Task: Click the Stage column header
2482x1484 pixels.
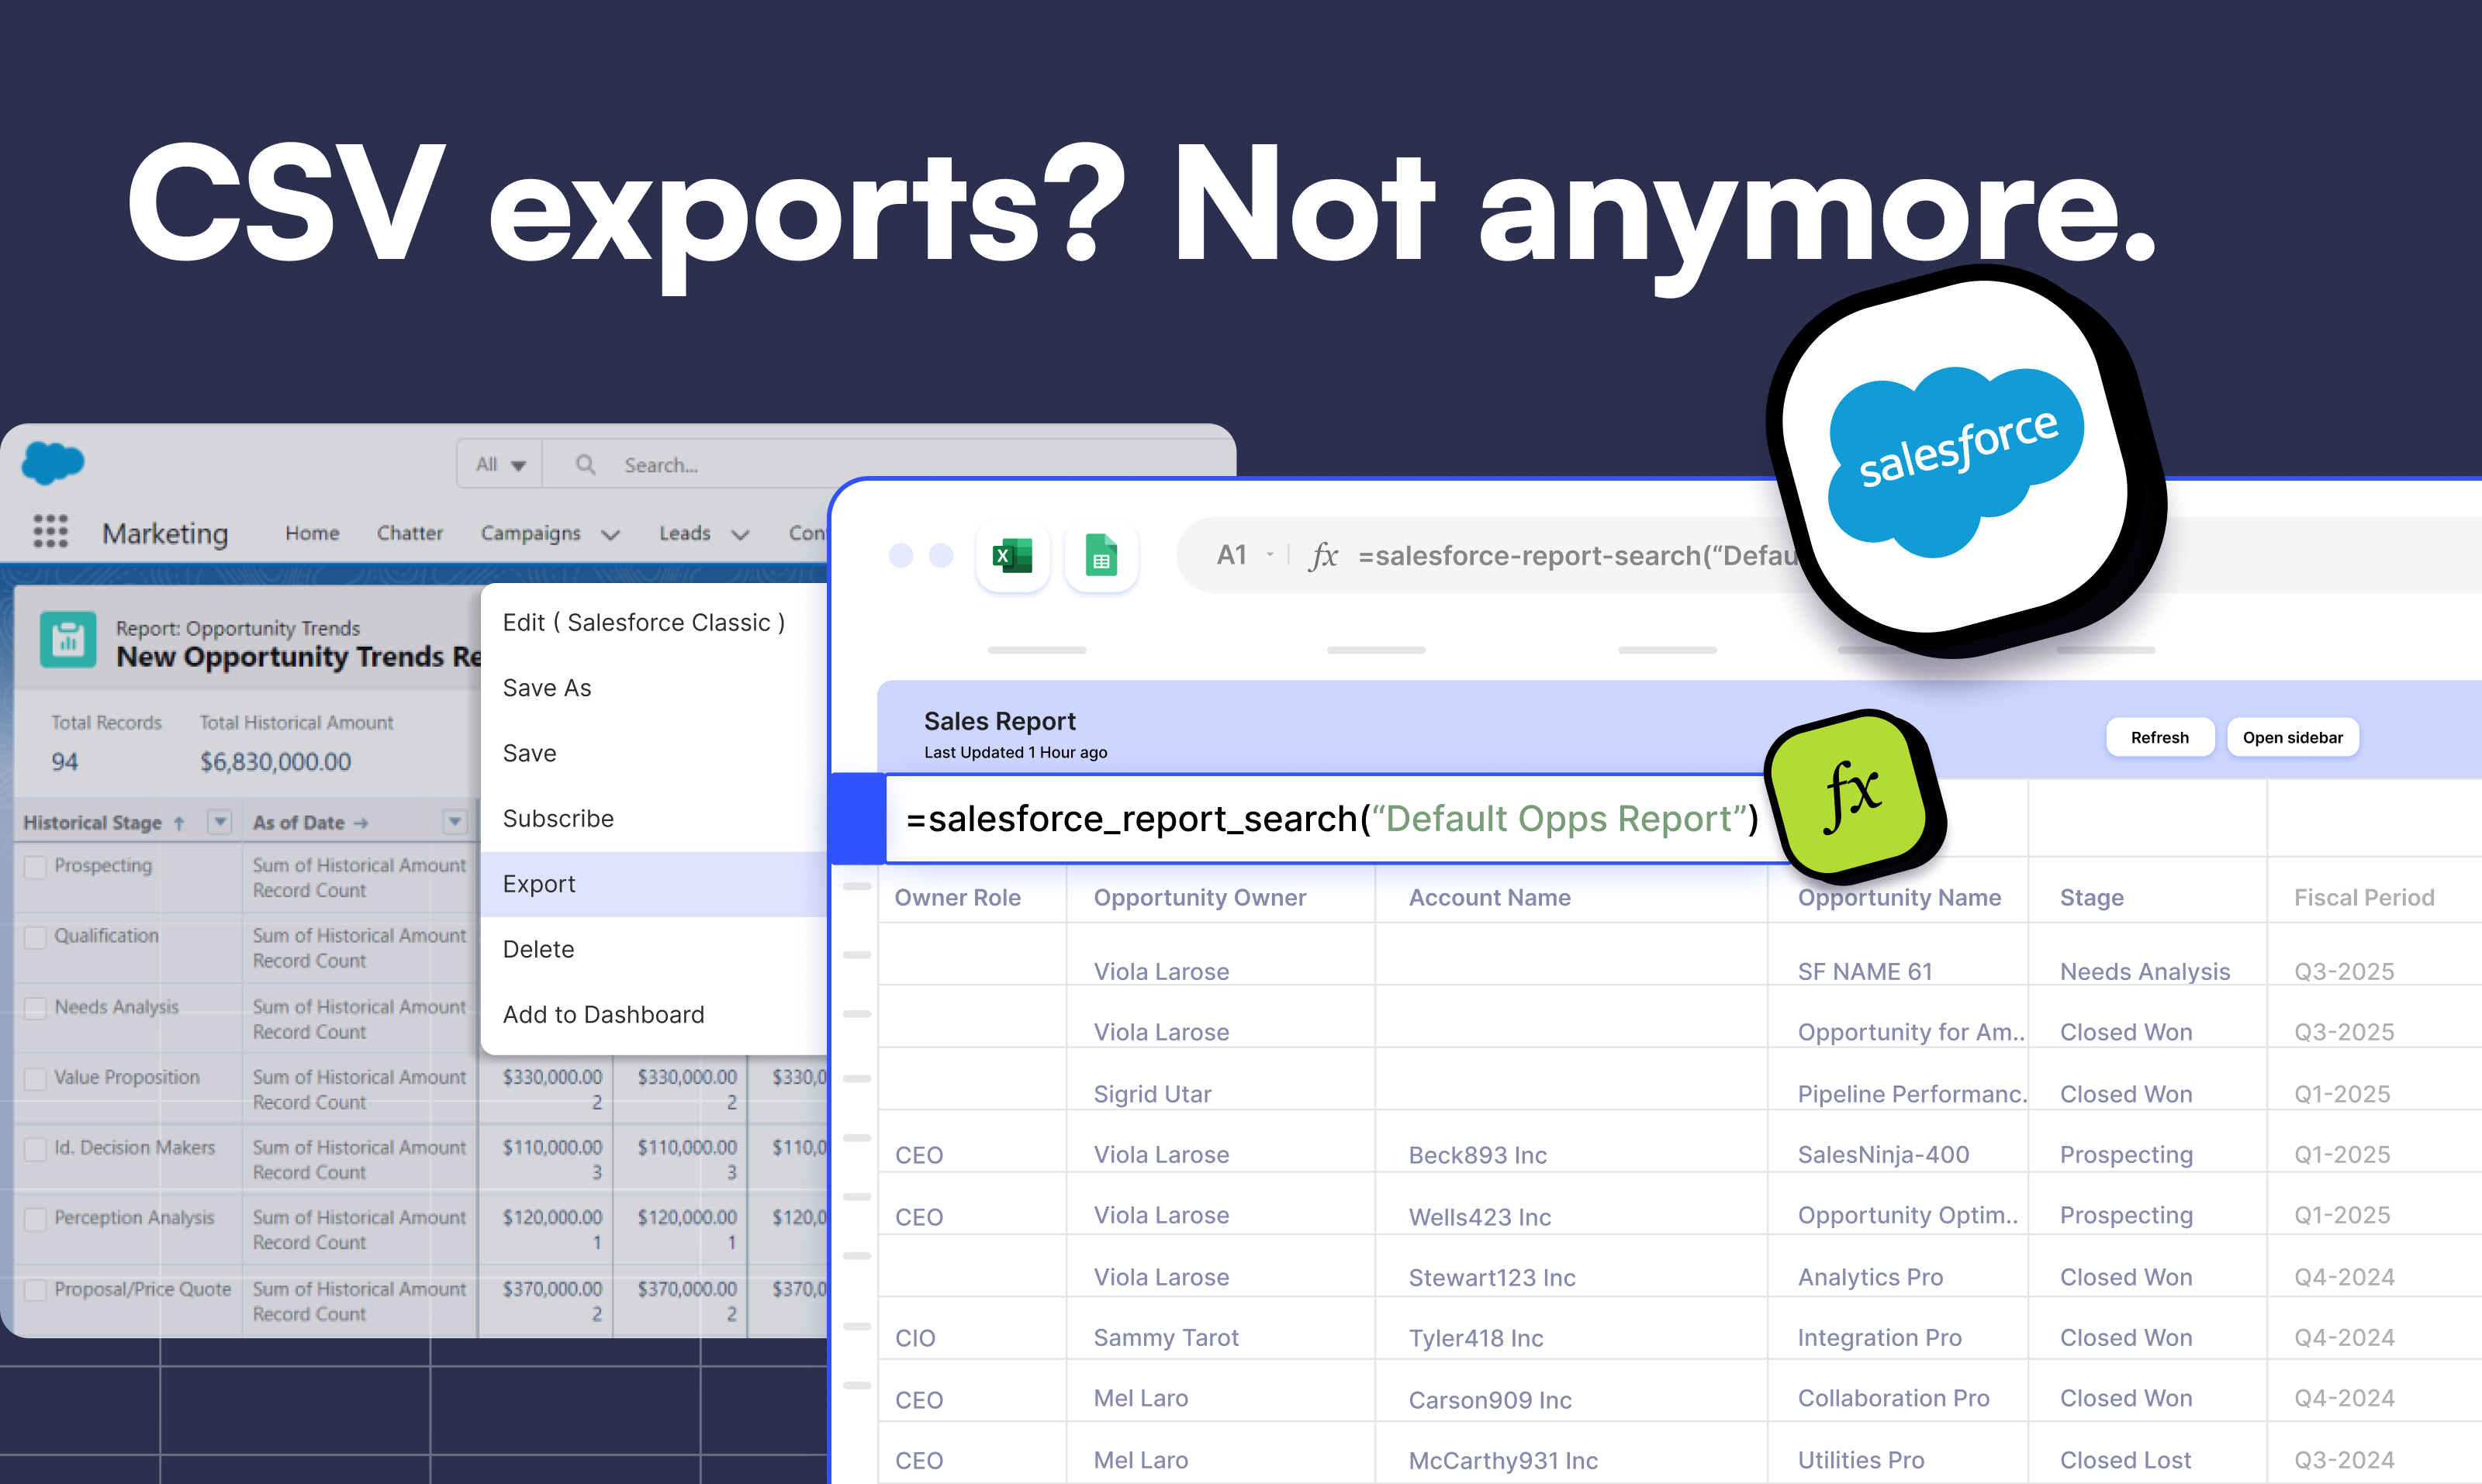Action: pyautogui.click(x=2091, y=898)
